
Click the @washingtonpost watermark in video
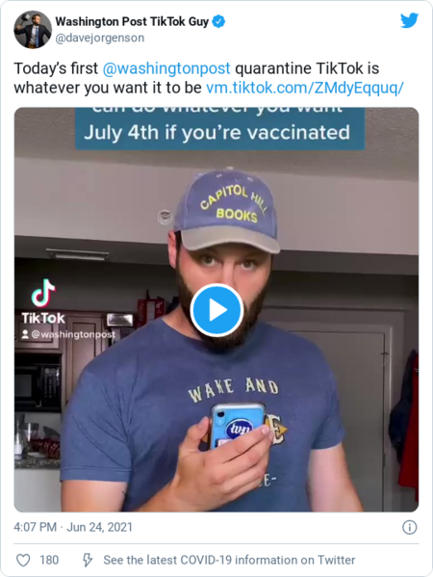68,334
